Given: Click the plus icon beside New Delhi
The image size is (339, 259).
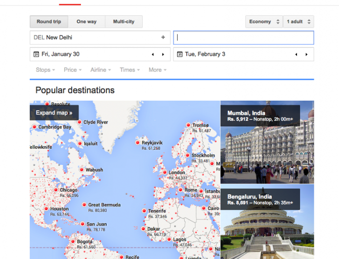Looking at the screenshot, I should [x=163, y=37].
